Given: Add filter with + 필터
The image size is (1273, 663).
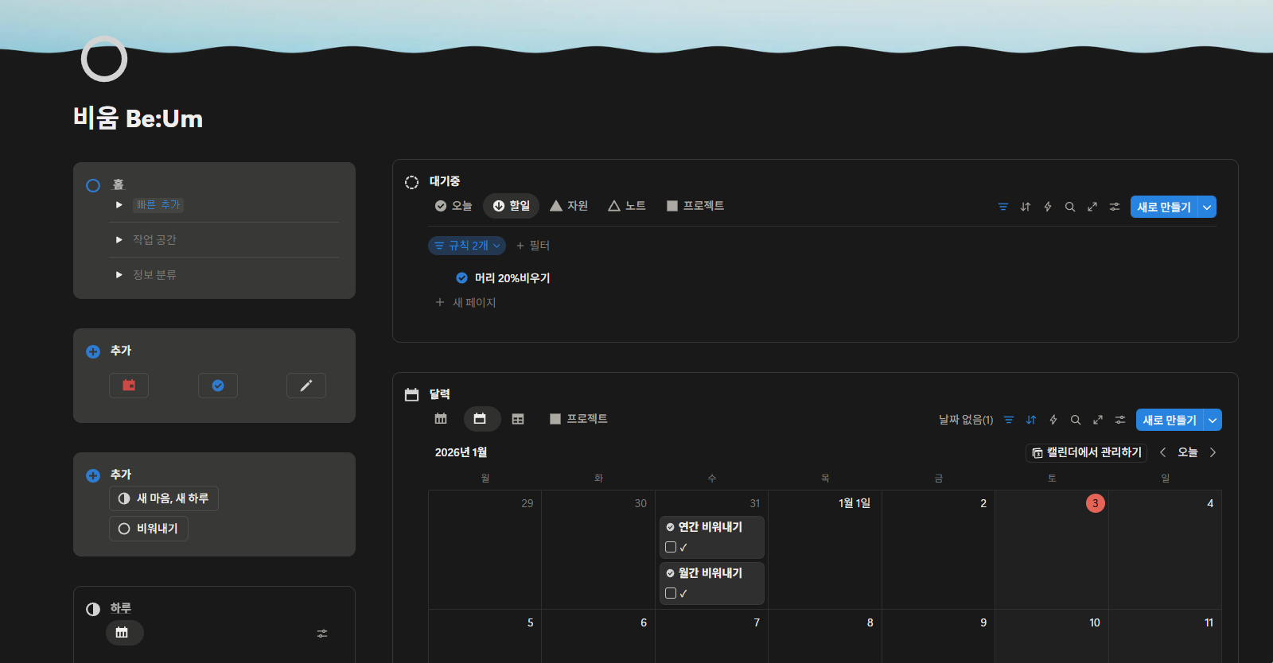Looking at the screenshot, I should [533, 246].
